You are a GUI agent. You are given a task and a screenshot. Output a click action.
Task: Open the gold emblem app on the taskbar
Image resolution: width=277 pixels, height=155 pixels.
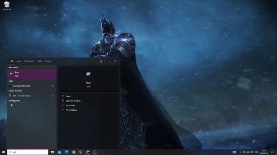coord(81,152)
